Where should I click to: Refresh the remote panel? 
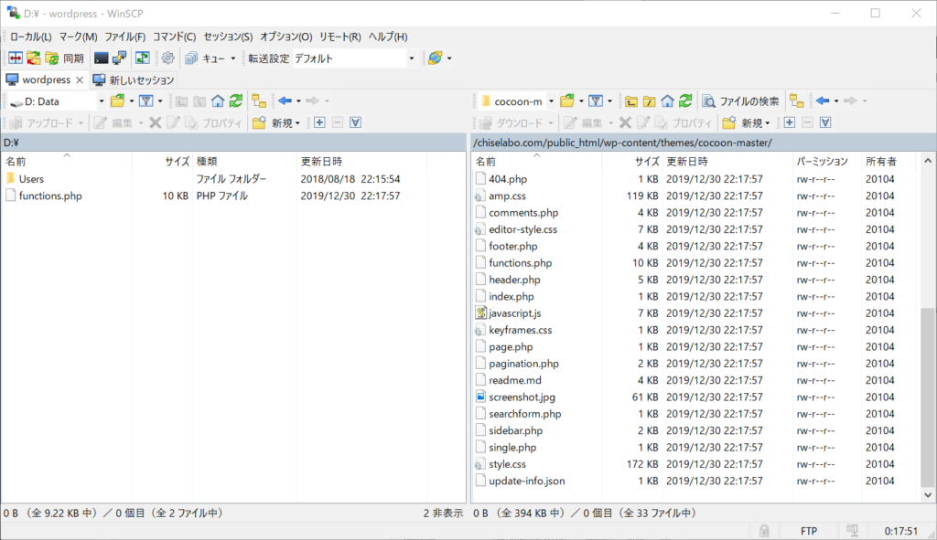coord(685,101)
